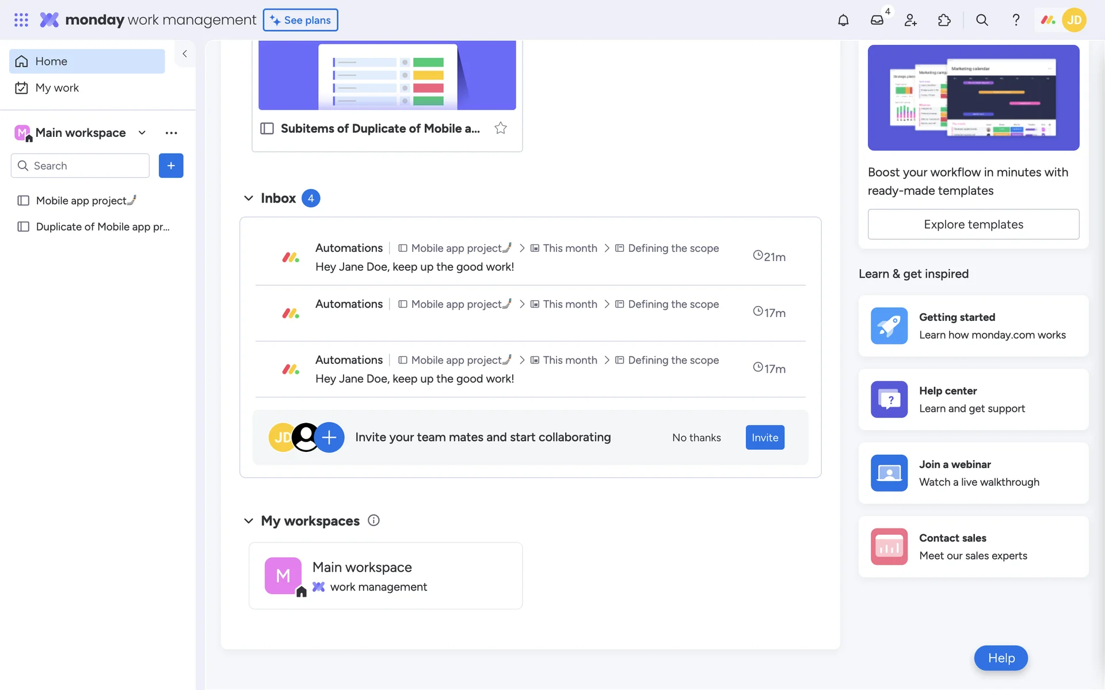Viewport: 1105px width, 690px height.
Task: Click the Explore templates button
Action: pos(973,224)
